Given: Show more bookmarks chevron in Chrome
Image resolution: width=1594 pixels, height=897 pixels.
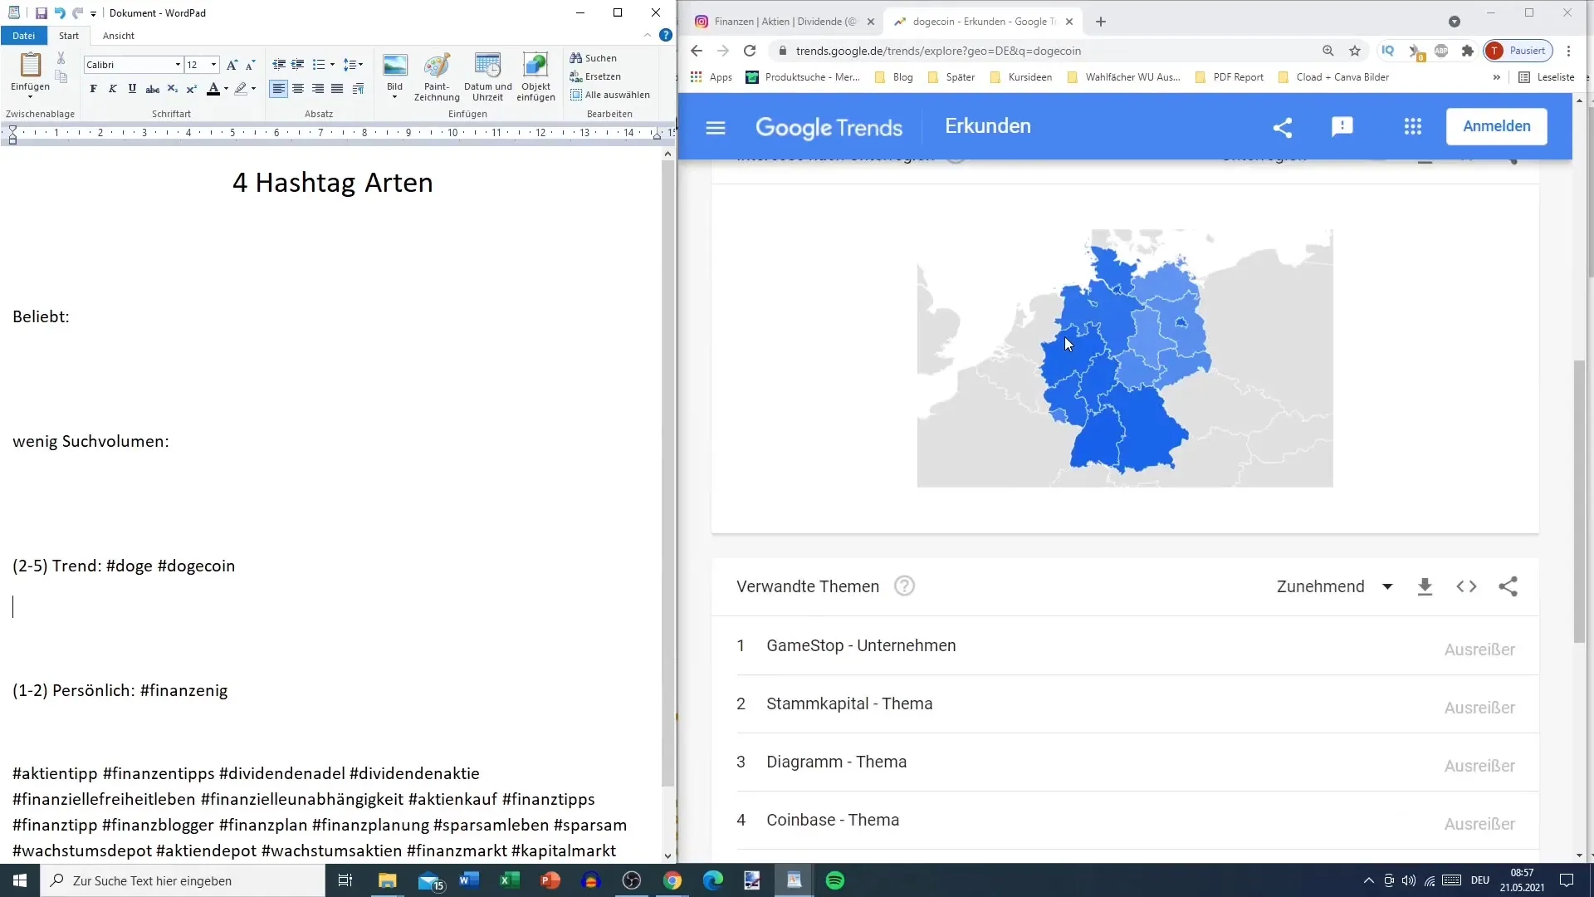Looking at the screenshot, I should (x=1496, y=77).
